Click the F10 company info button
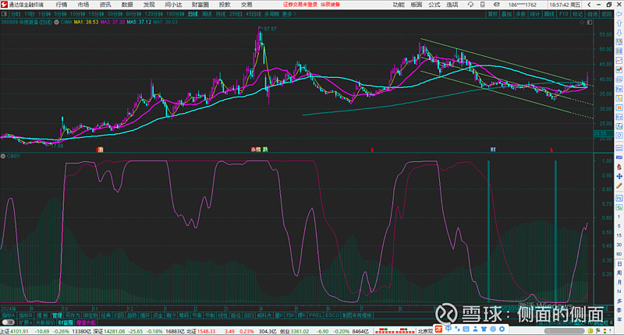The image size is (624, 335). click(x=563, y=14)
